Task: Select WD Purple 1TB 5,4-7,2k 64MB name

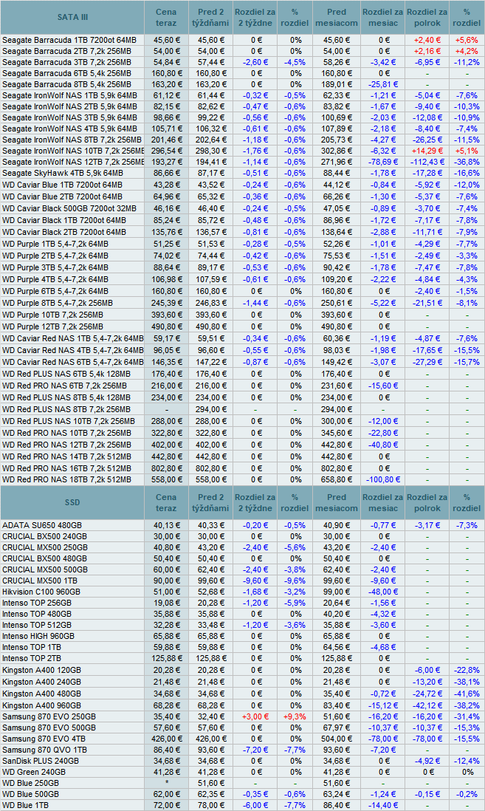Action: click(55, 244)
